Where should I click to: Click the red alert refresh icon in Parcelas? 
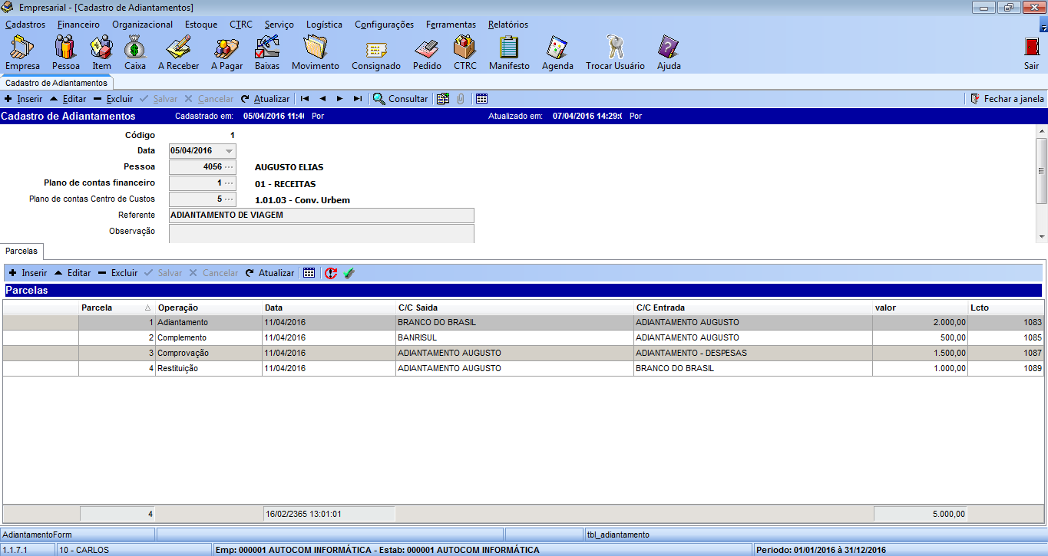[331, 273]
